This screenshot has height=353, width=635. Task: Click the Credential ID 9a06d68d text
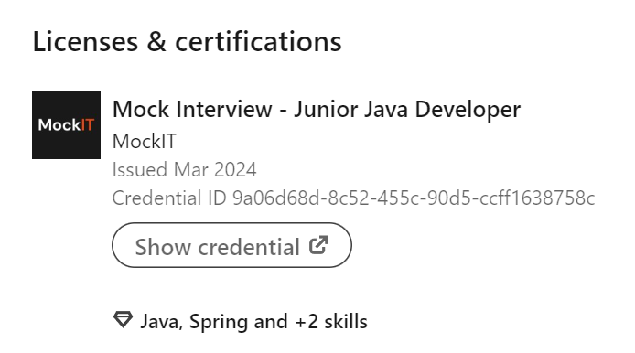353,198
